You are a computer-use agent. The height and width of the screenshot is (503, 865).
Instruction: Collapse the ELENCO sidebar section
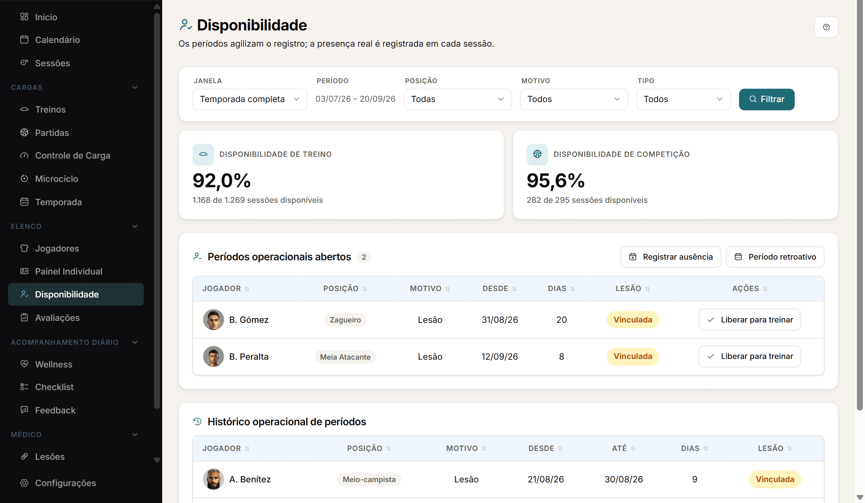tap(135, 226)
